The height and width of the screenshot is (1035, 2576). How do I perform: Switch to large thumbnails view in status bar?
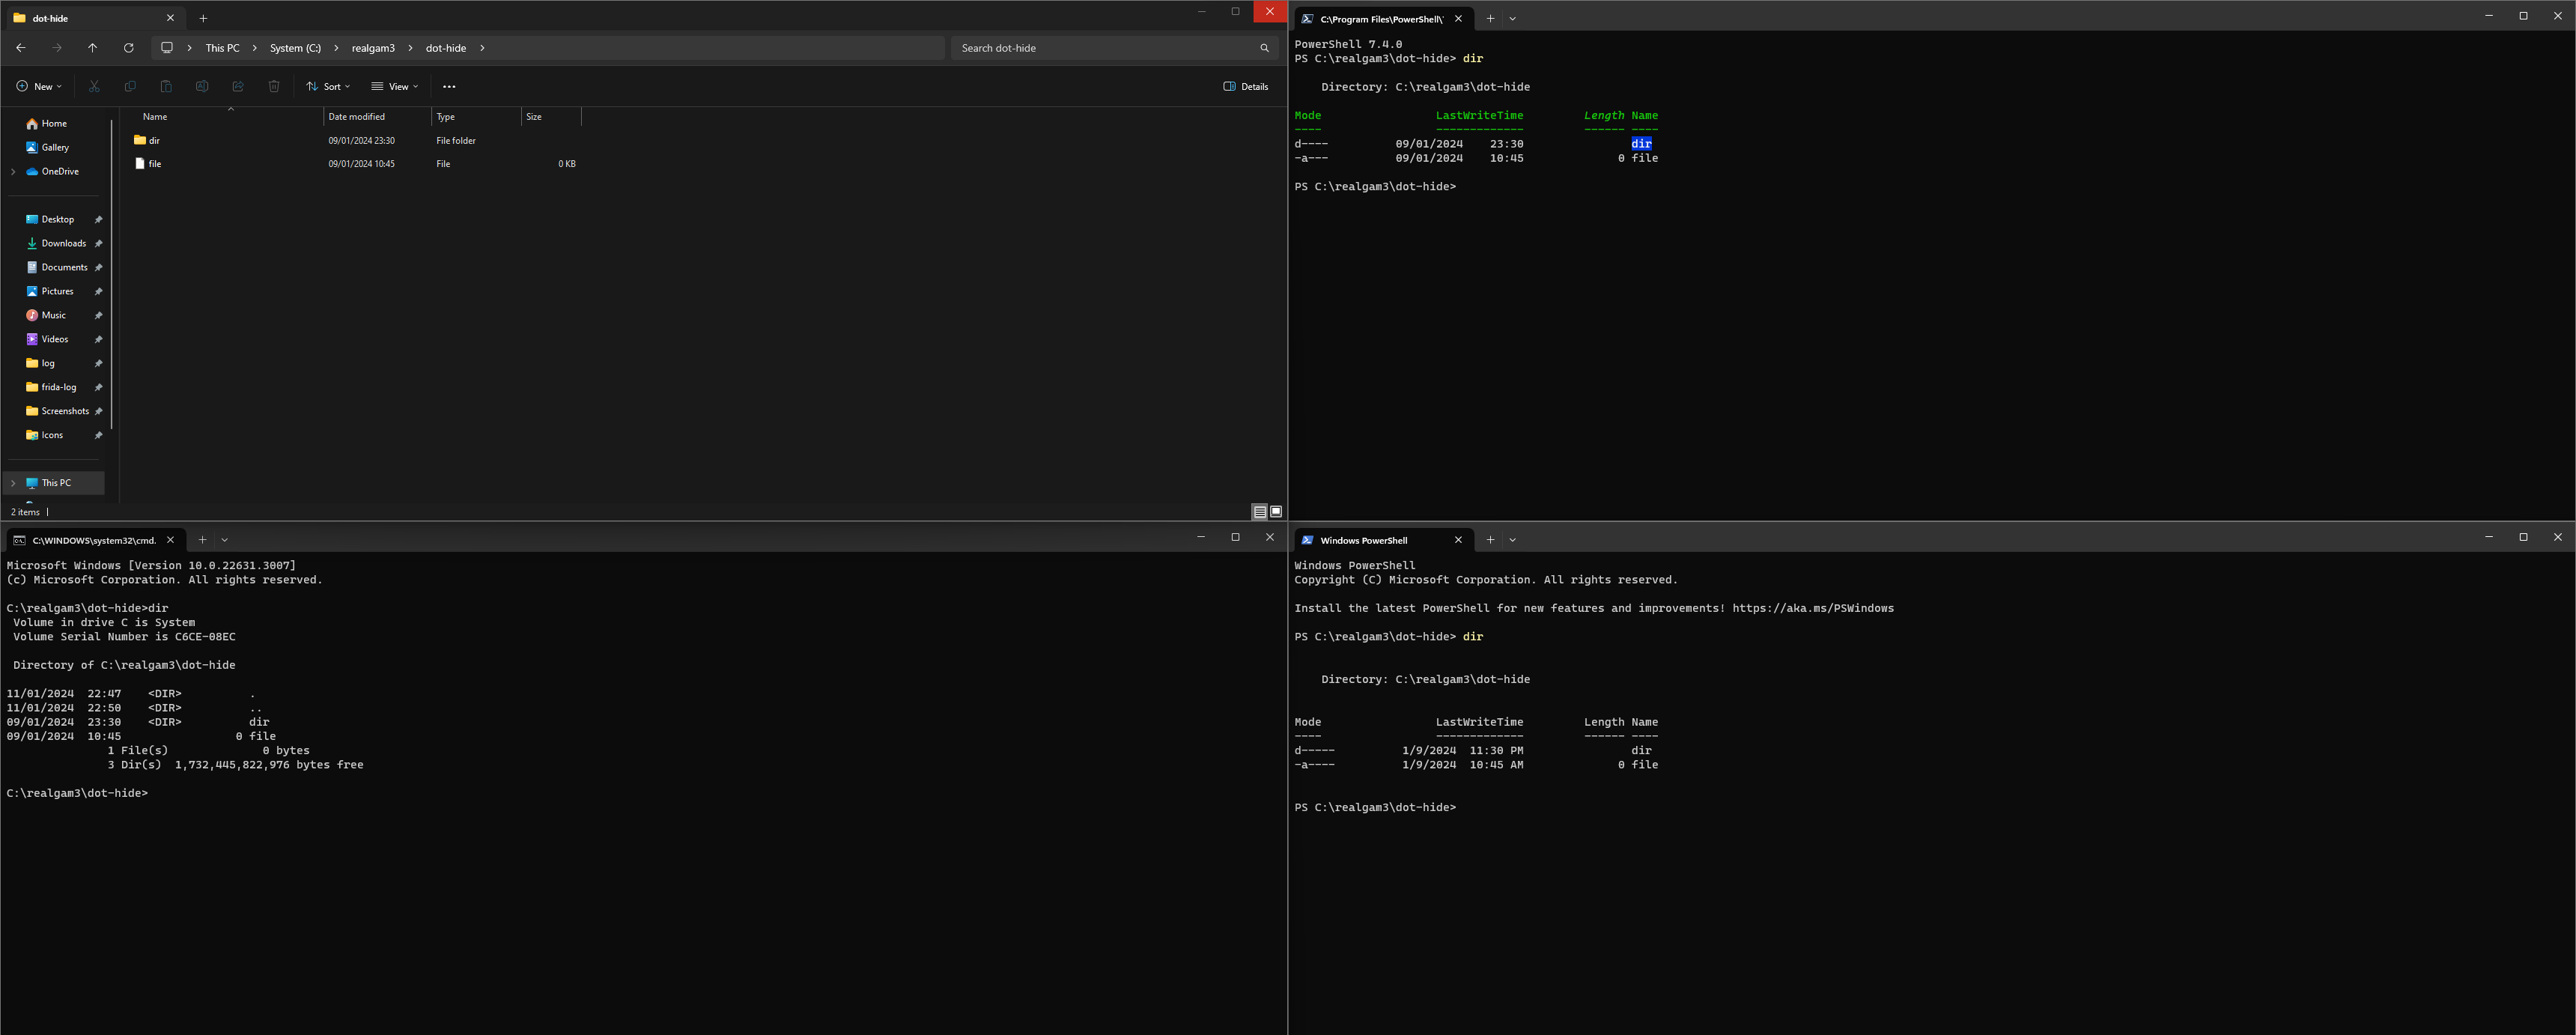[x=1276, y=512]
